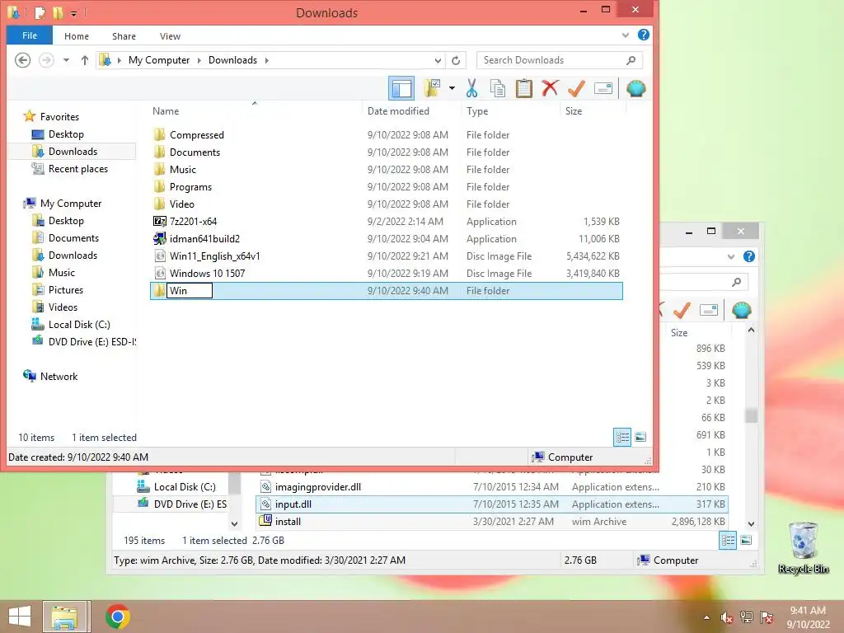Click the red X Delete toolbar icon
844x633 pixels.
pyautogui.click(x=550, y=87)
